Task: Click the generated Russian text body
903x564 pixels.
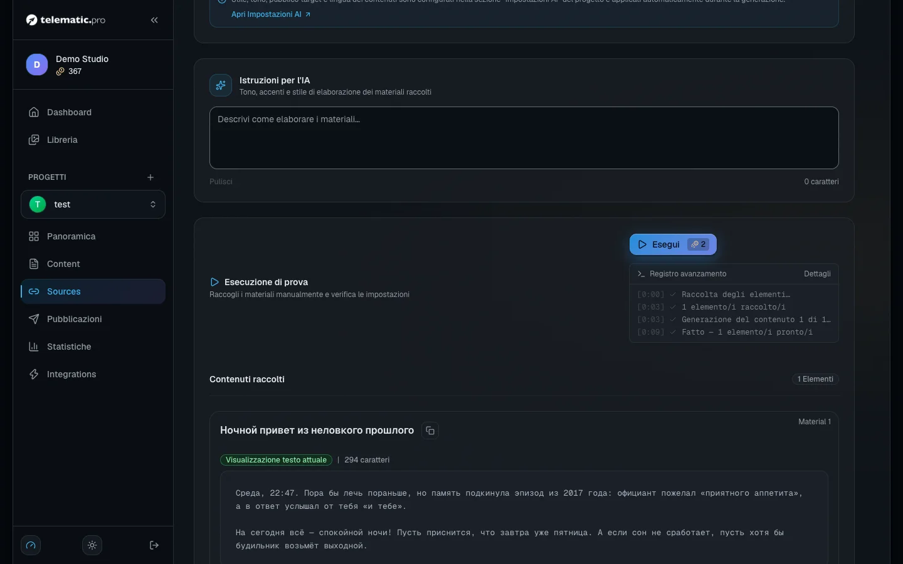Action: pyautogui.click(x=524, y=520)
